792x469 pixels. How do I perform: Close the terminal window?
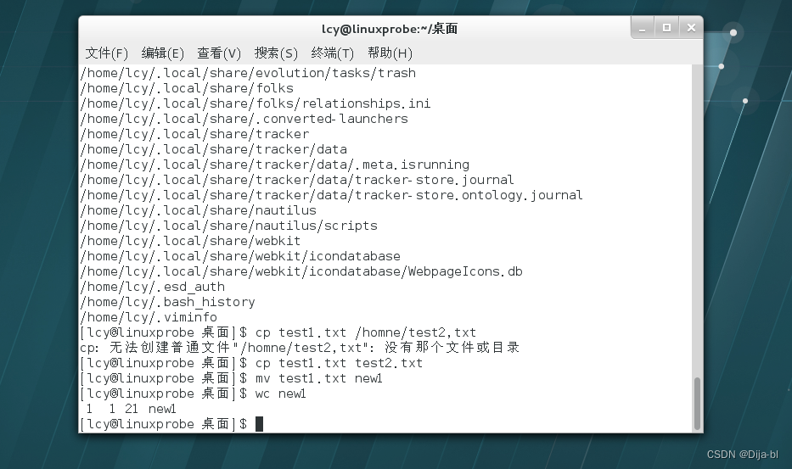(691, 28)
